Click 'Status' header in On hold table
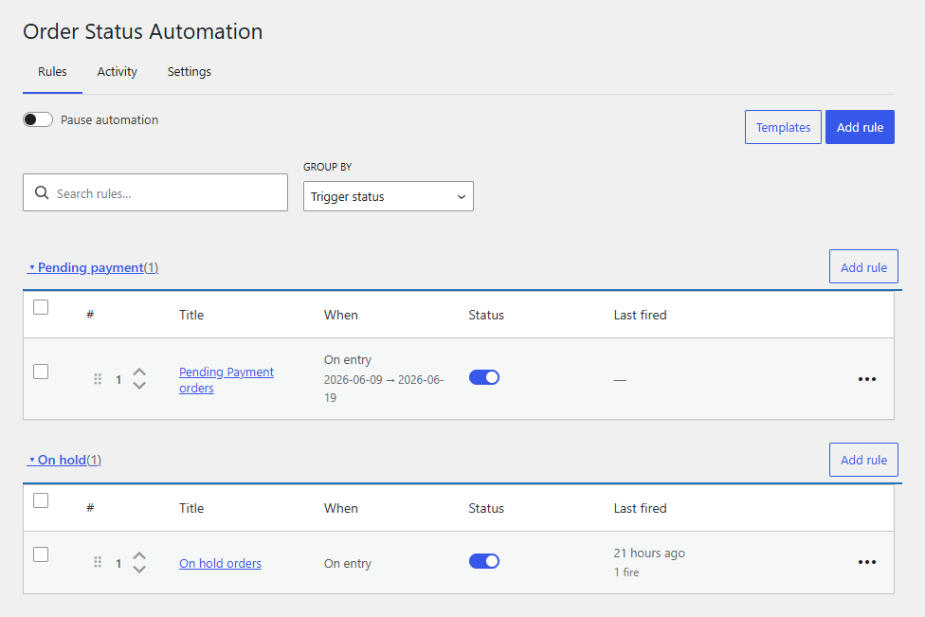 (x=486, y=508)
